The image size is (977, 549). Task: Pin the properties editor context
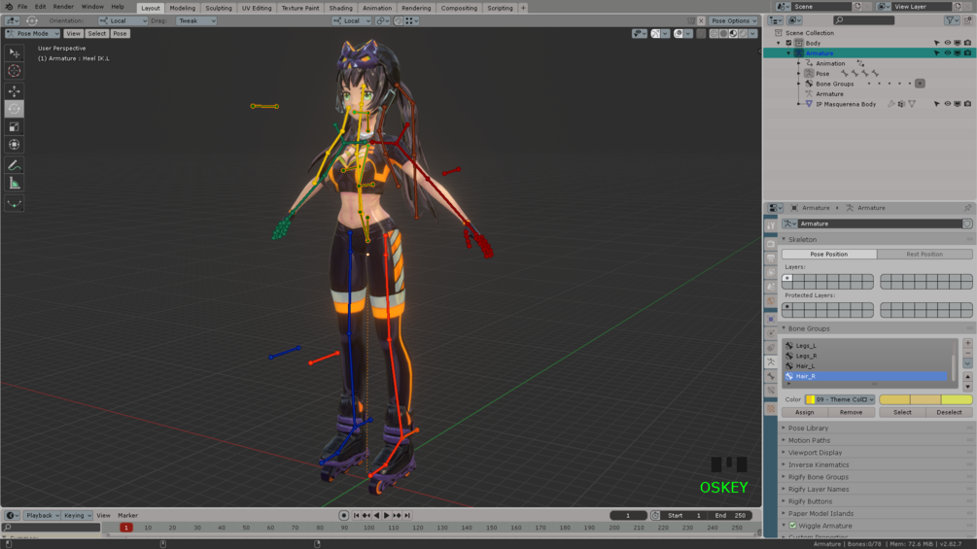pos(967,208)
